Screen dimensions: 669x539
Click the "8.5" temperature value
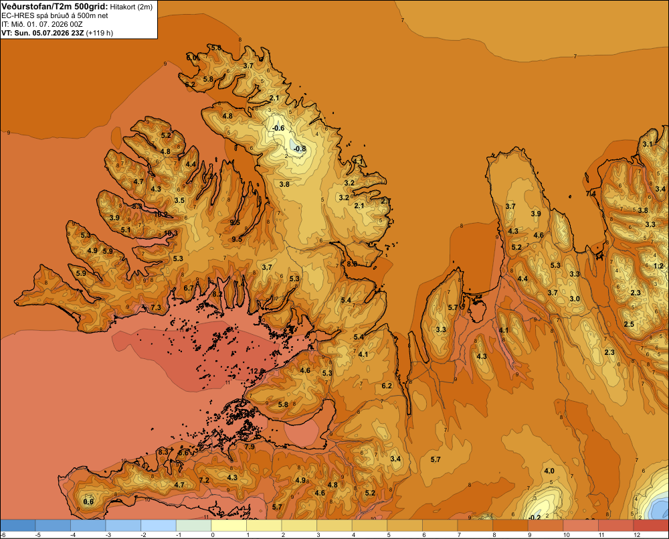[x=352, y=264]
